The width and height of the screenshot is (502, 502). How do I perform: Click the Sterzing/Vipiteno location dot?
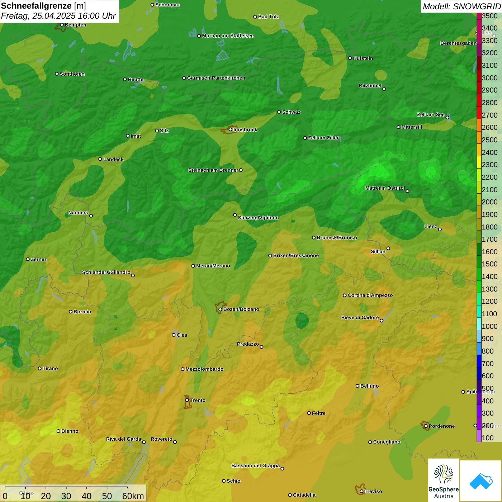point(235,215)
